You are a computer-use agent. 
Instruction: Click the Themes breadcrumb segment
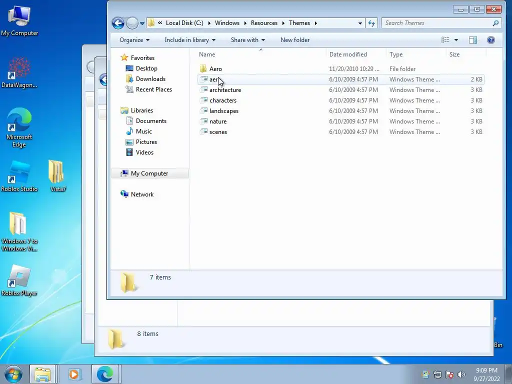(299, 23)
